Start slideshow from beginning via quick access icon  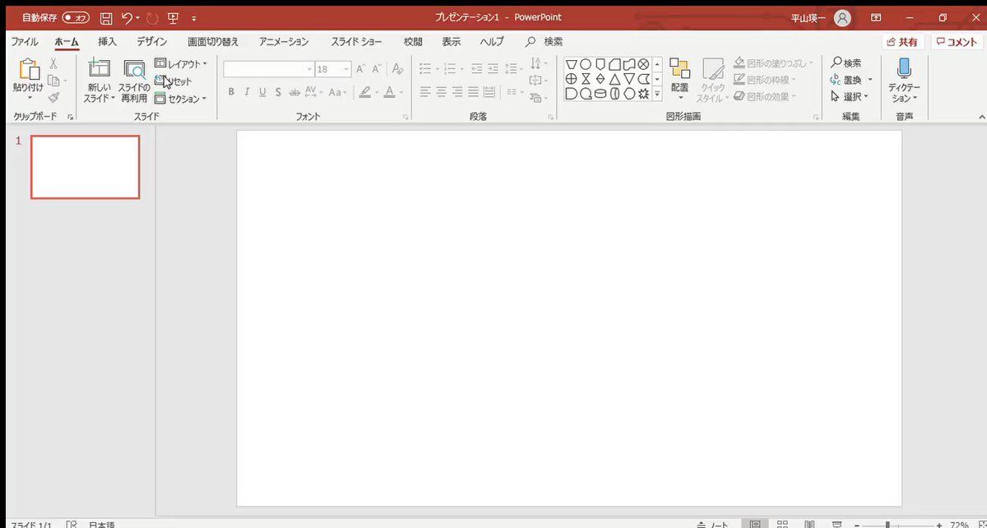coord(173,17)
